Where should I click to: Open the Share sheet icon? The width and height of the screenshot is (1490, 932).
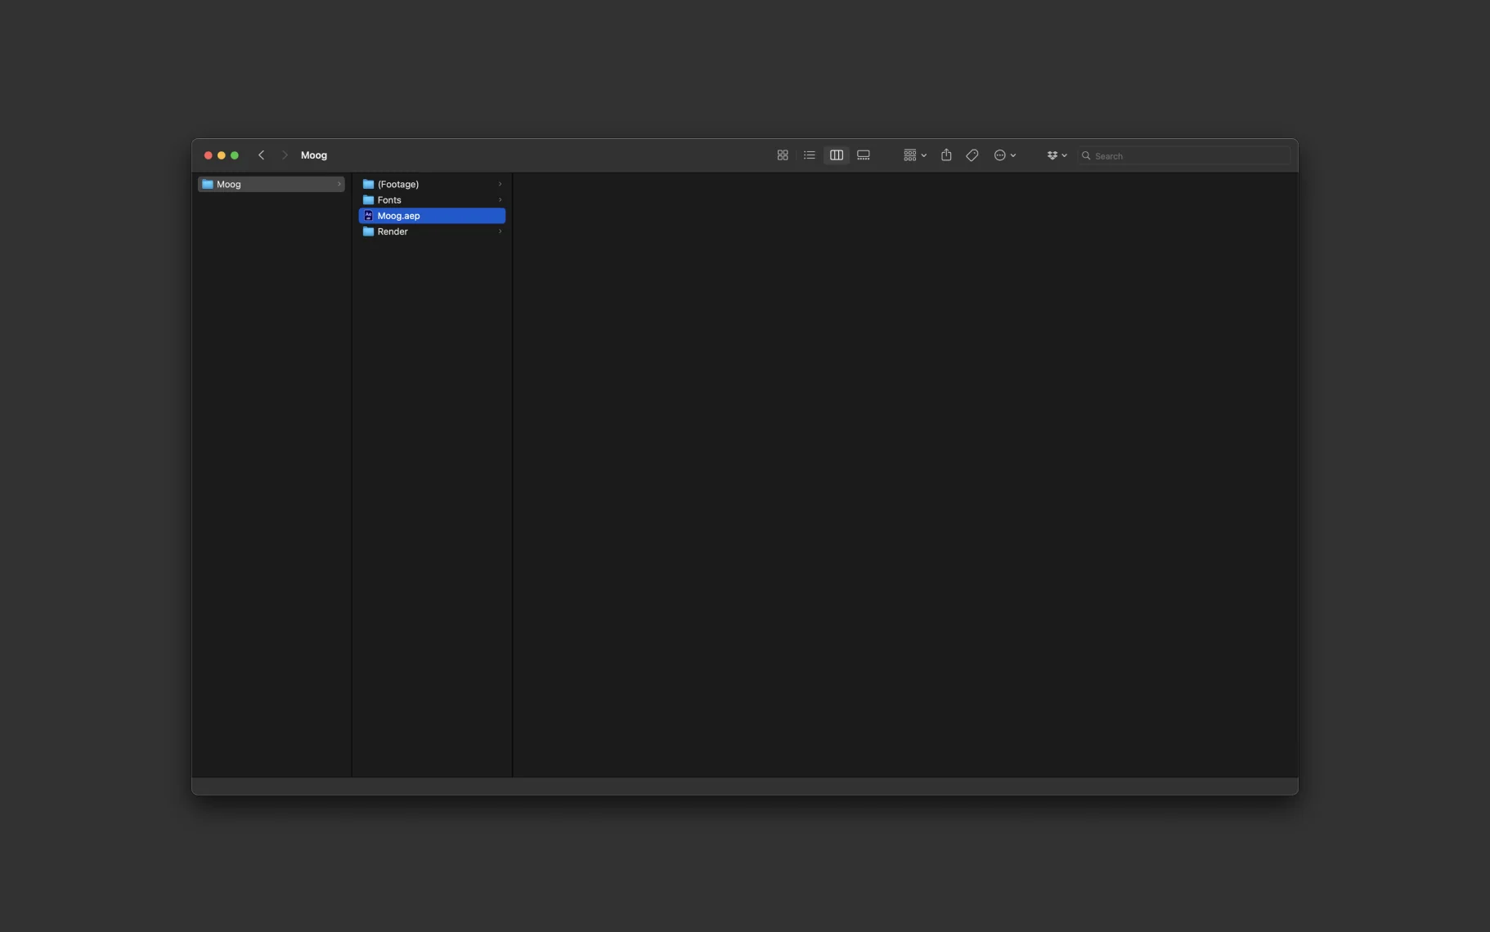point(945,155)
